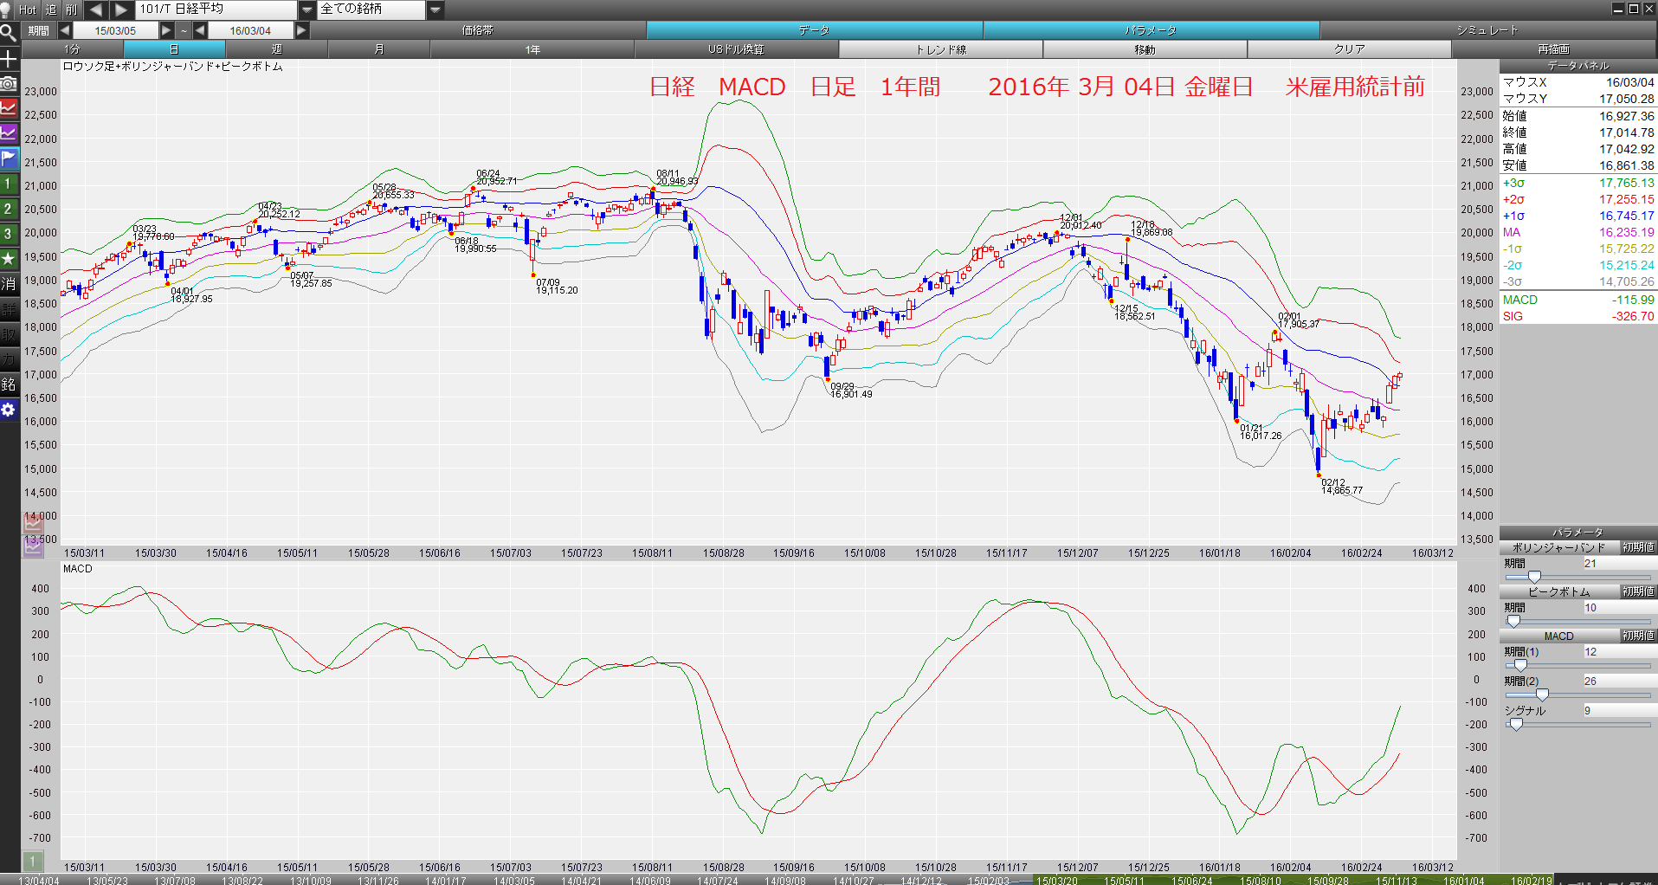Screen dimensions: 1658x885
Task: Click the 取 sidebar button
Action: pyautogui.click(x=9, y=334)
